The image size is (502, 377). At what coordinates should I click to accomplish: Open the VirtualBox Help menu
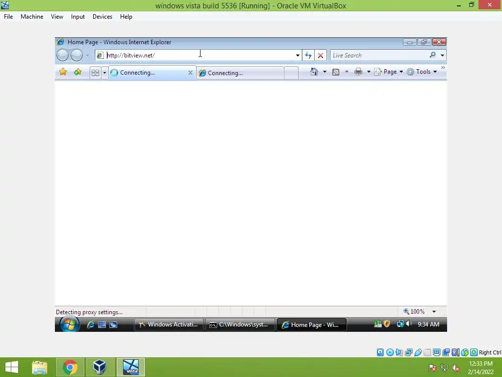(126, 17)
